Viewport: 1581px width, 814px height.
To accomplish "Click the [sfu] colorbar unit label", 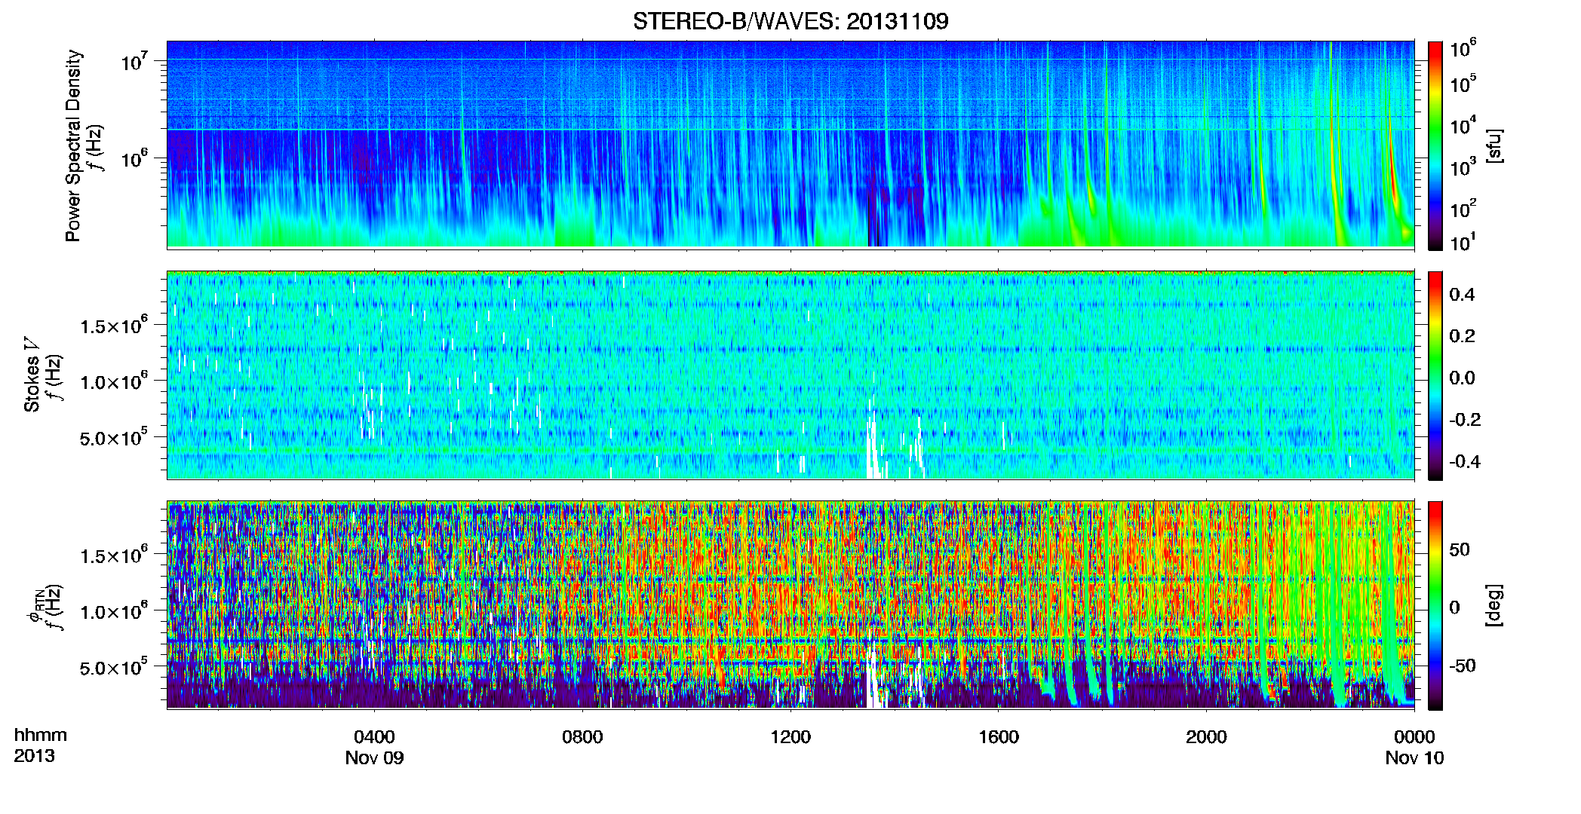I will [1494, 146].
